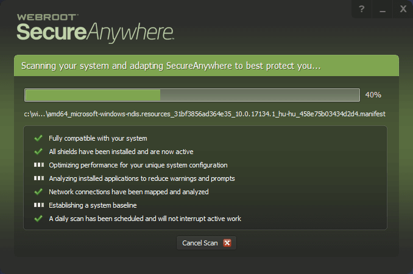Click the pending icon beside Optimizing performance

pos(38,165)
